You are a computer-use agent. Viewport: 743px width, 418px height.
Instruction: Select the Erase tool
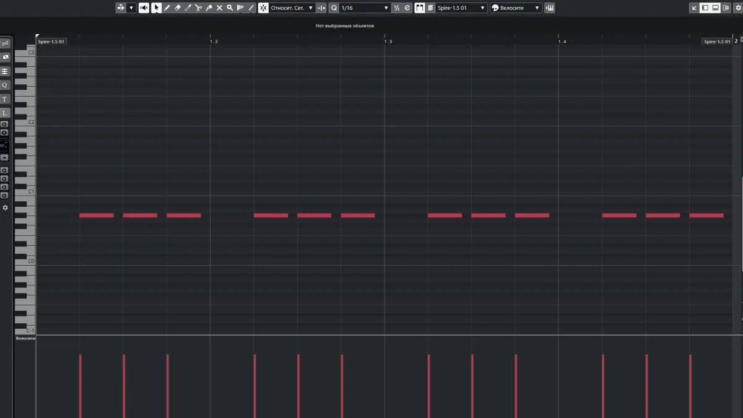[x=178, y=8]
